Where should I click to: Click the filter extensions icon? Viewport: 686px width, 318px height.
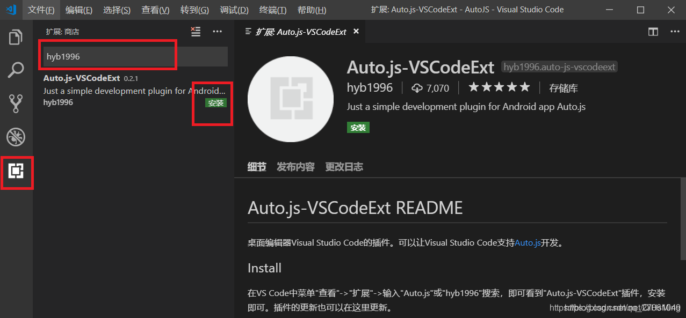tap(195, 32)
